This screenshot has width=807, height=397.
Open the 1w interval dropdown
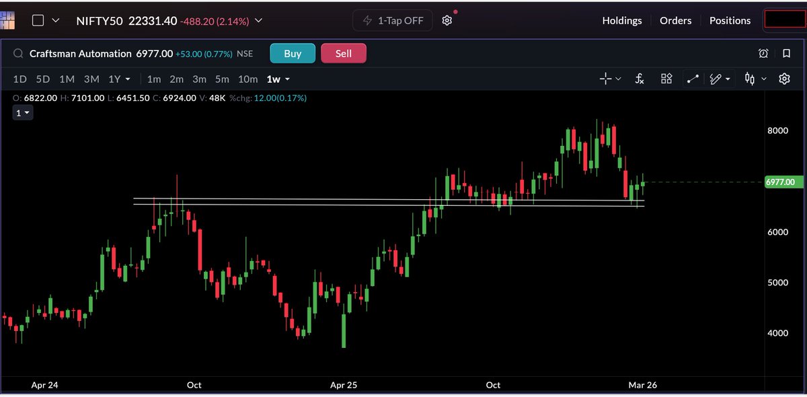(278, 79)
